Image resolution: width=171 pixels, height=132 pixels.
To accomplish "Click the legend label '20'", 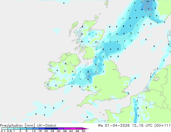I will click(46, 131).
